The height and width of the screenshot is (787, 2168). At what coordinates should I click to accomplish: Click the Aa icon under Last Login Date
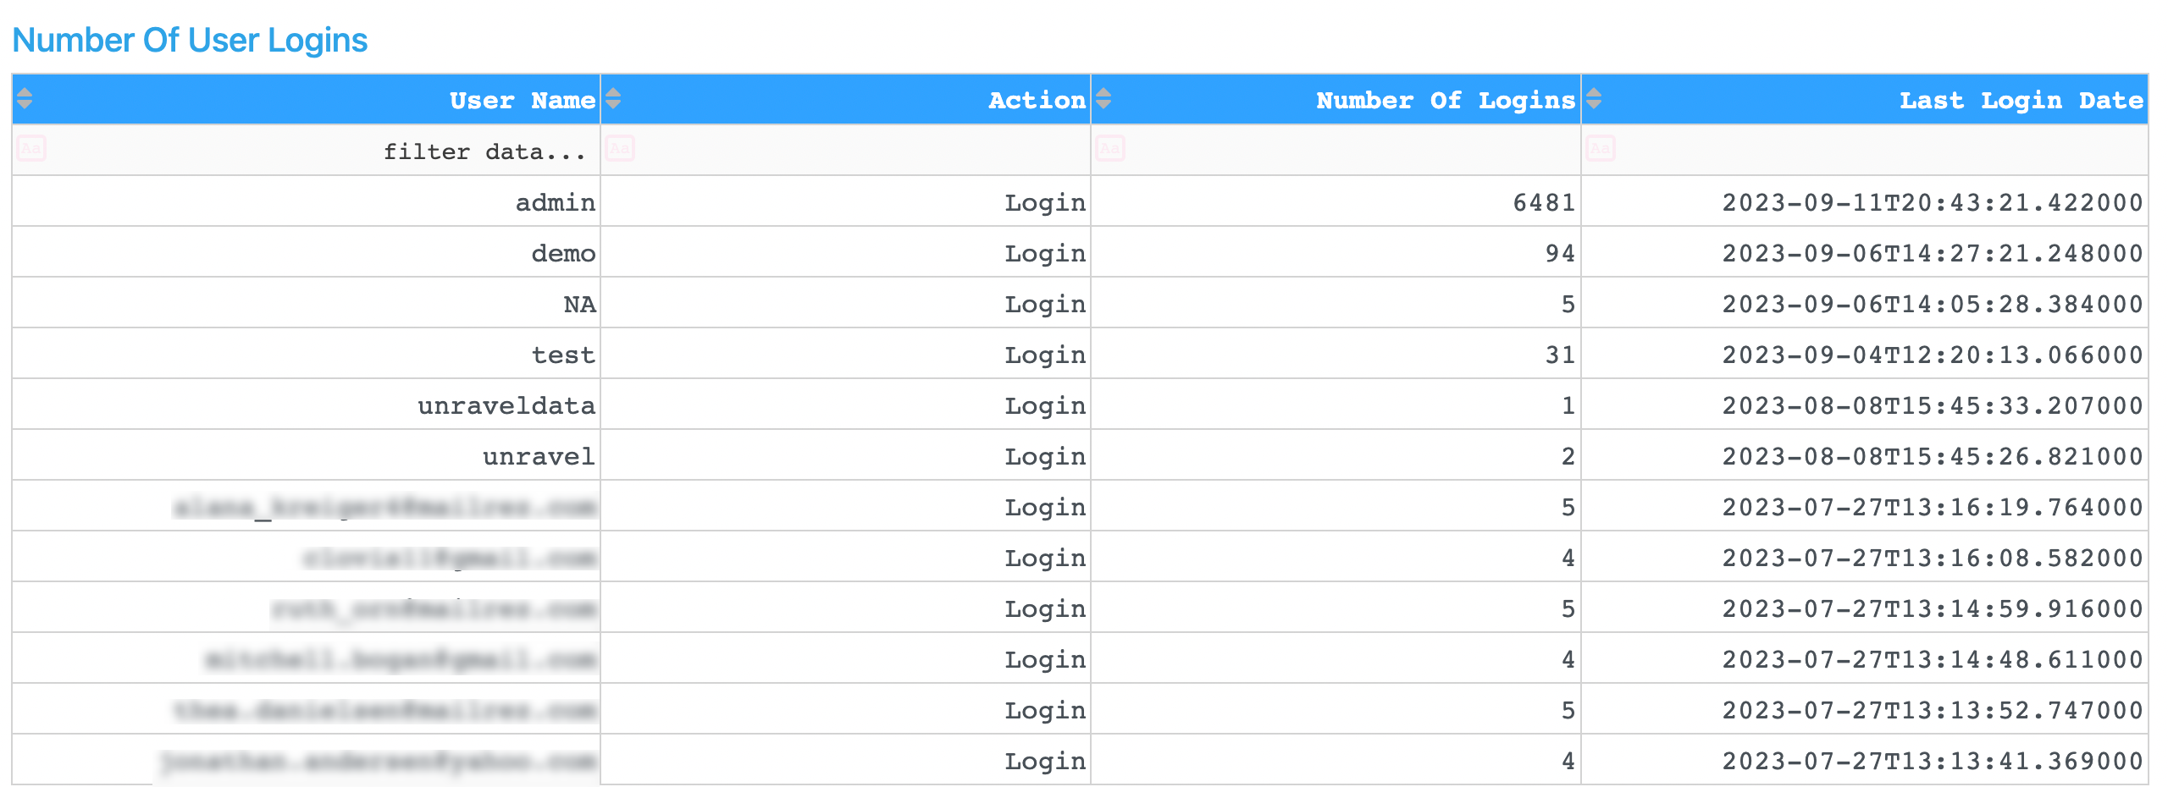pyautogui.click(x=1599, y=148)
